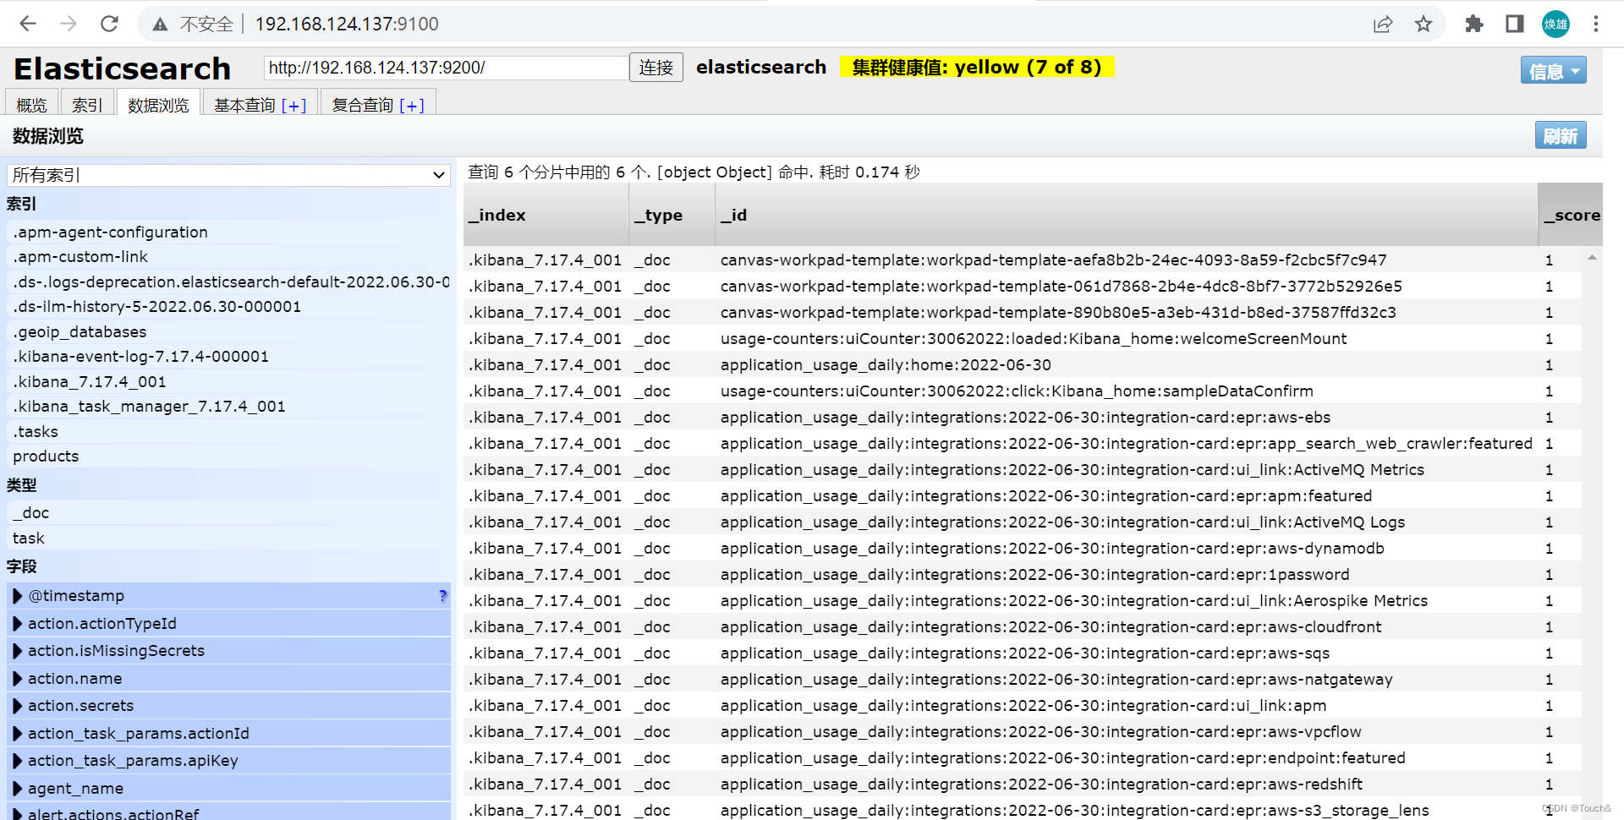Sort by the _index column header

546,215
